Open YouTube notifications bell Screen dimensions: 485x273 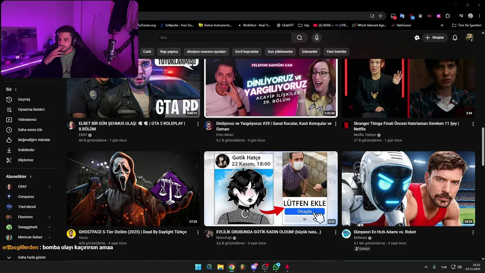click(x=455, y=38)
